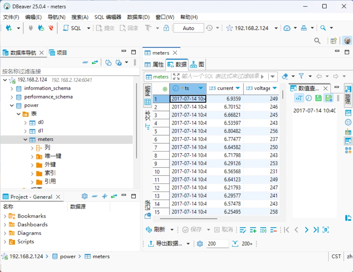Go to next page of results
The image size is (353, 272).
click(x=306, y=230)
